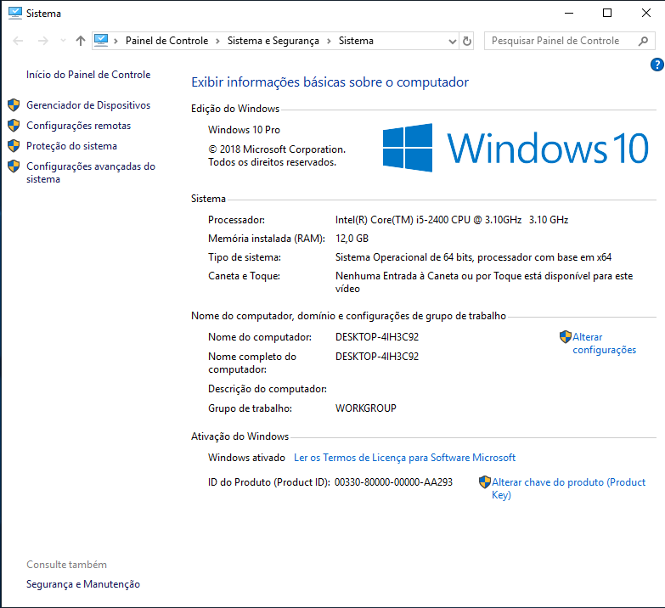Viewport: 665px width, 608px height.
Task: Click the Windows 10 logo image
Action: click(516, 148)
